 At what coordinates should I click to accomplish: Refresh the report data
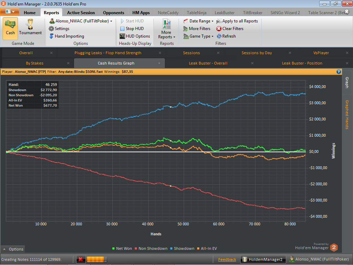point(226,36)
